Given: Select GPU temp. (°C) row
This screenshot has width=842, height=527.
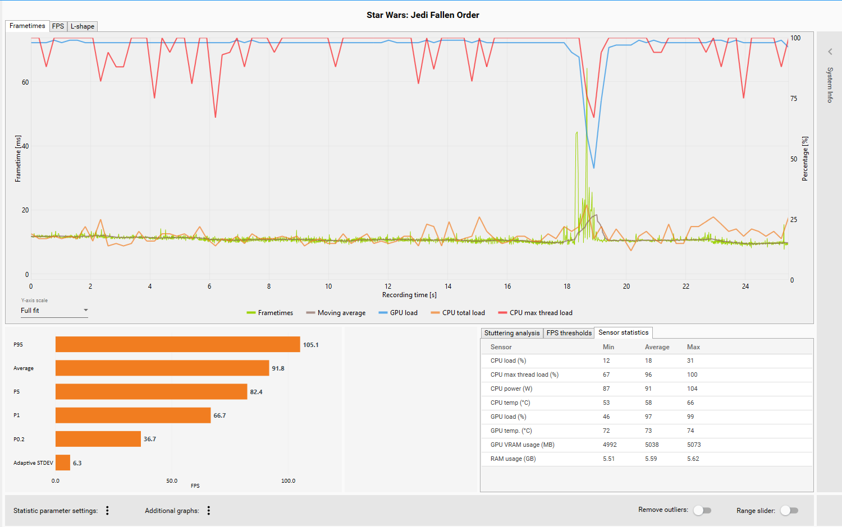Looking at the screenshot, I should click(x=647, y=431).
